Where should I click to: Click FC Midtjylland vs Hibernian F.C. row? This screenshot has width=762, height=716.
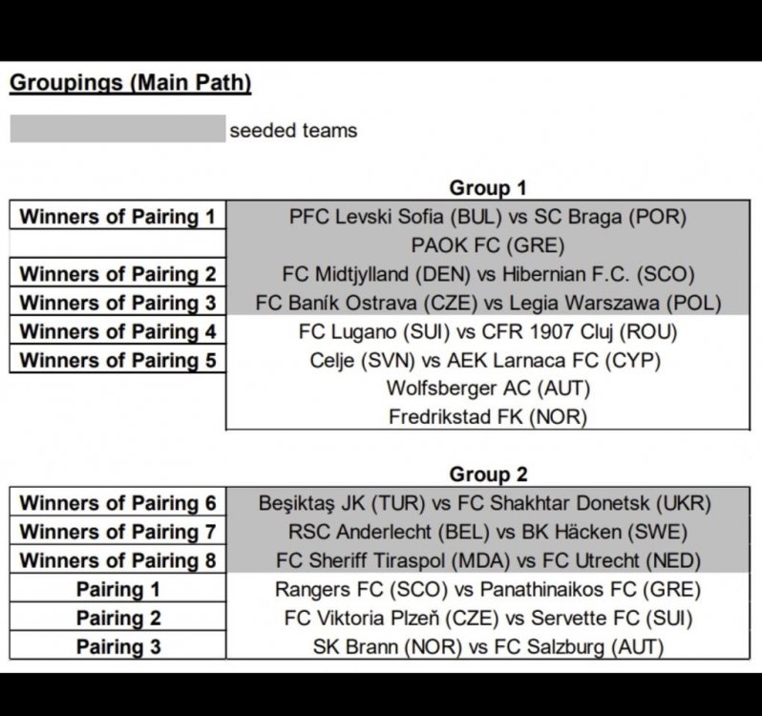(488, 274)
